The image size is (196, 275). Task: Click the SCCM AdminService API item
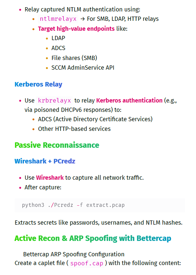(x=83, y=68)
